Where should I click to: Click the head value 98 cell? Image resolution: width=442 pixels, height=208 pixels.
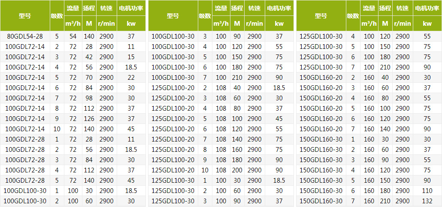[x=89, y=98]
